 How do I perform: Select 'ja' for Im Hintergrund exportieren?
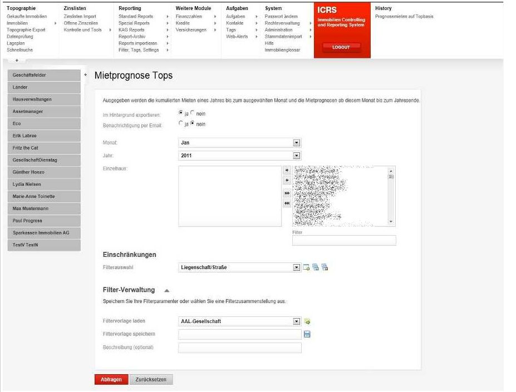pyautogui.click(x=180, y=112)
